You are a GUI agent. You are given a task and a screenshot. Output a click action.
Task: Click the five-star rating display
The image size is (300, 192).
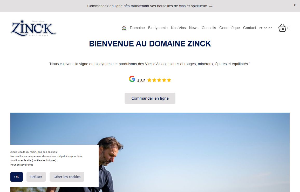click(159, 80)
